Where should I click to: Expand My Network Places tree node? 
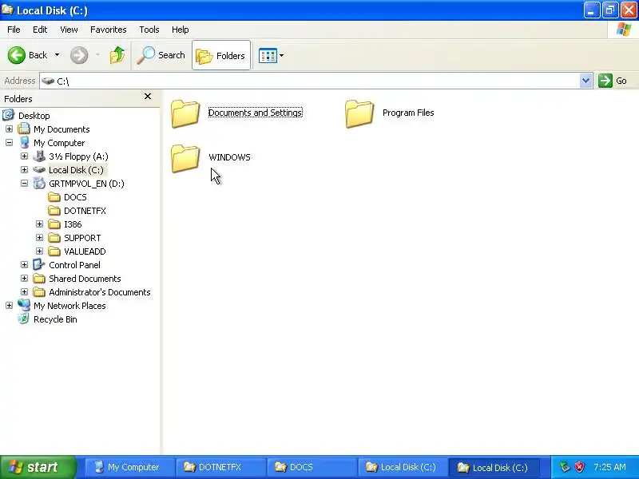click(x=9, y=305)
